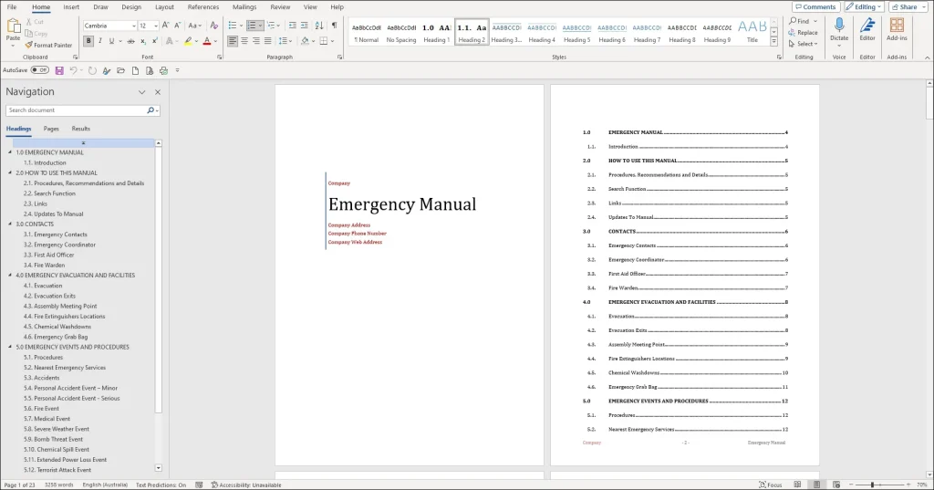Expand the Styles gallery more arrow
Viewport: 934px width, 490px height.
[x=773, y=42]
